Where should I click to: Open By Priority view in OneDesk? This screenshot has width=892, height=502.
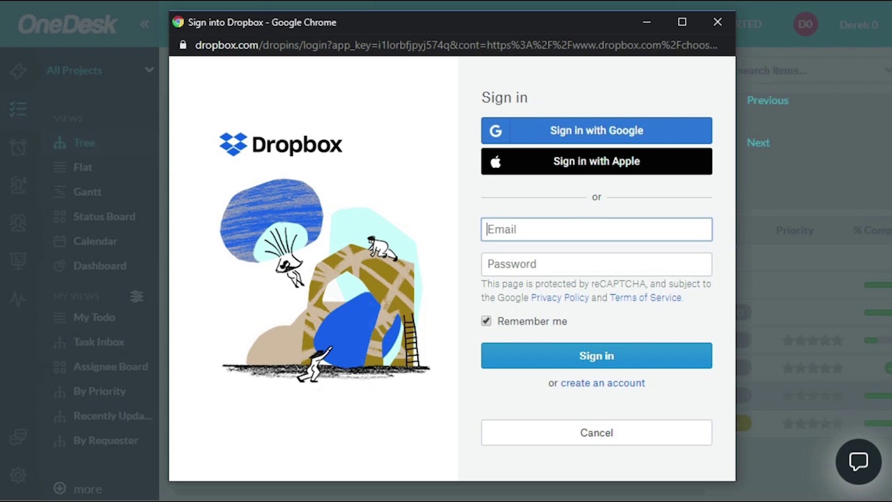pyautogui.click(x=100, y=391)
